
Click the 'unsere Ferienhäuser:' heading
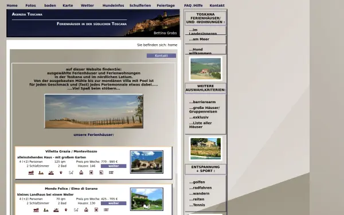93,135
